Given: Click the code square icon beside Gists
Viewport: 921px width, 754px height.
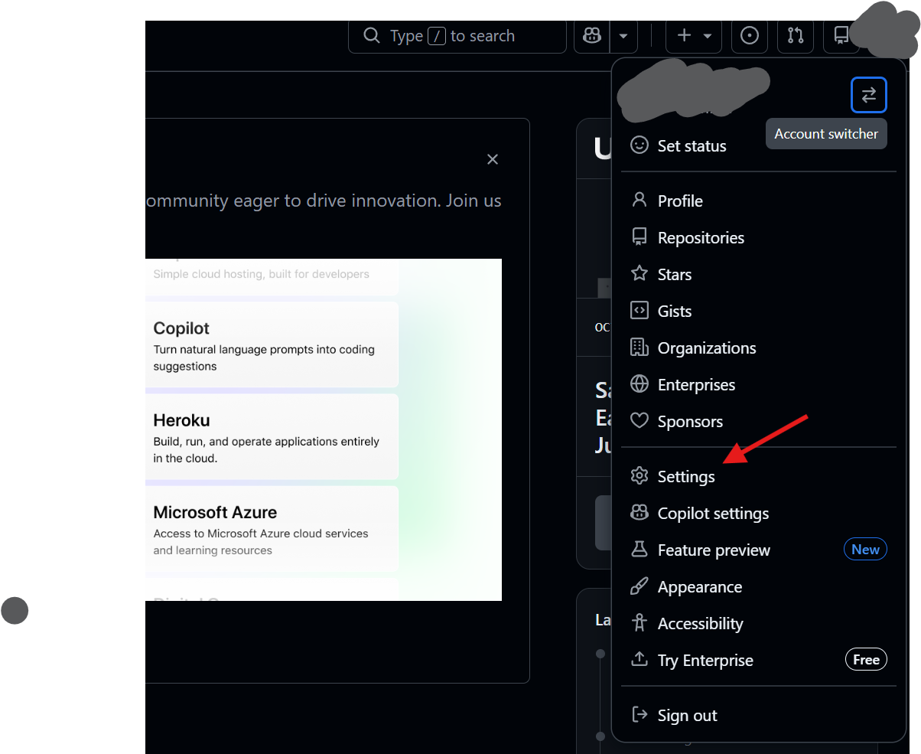Looking at the screenshot, I should 639,310.
